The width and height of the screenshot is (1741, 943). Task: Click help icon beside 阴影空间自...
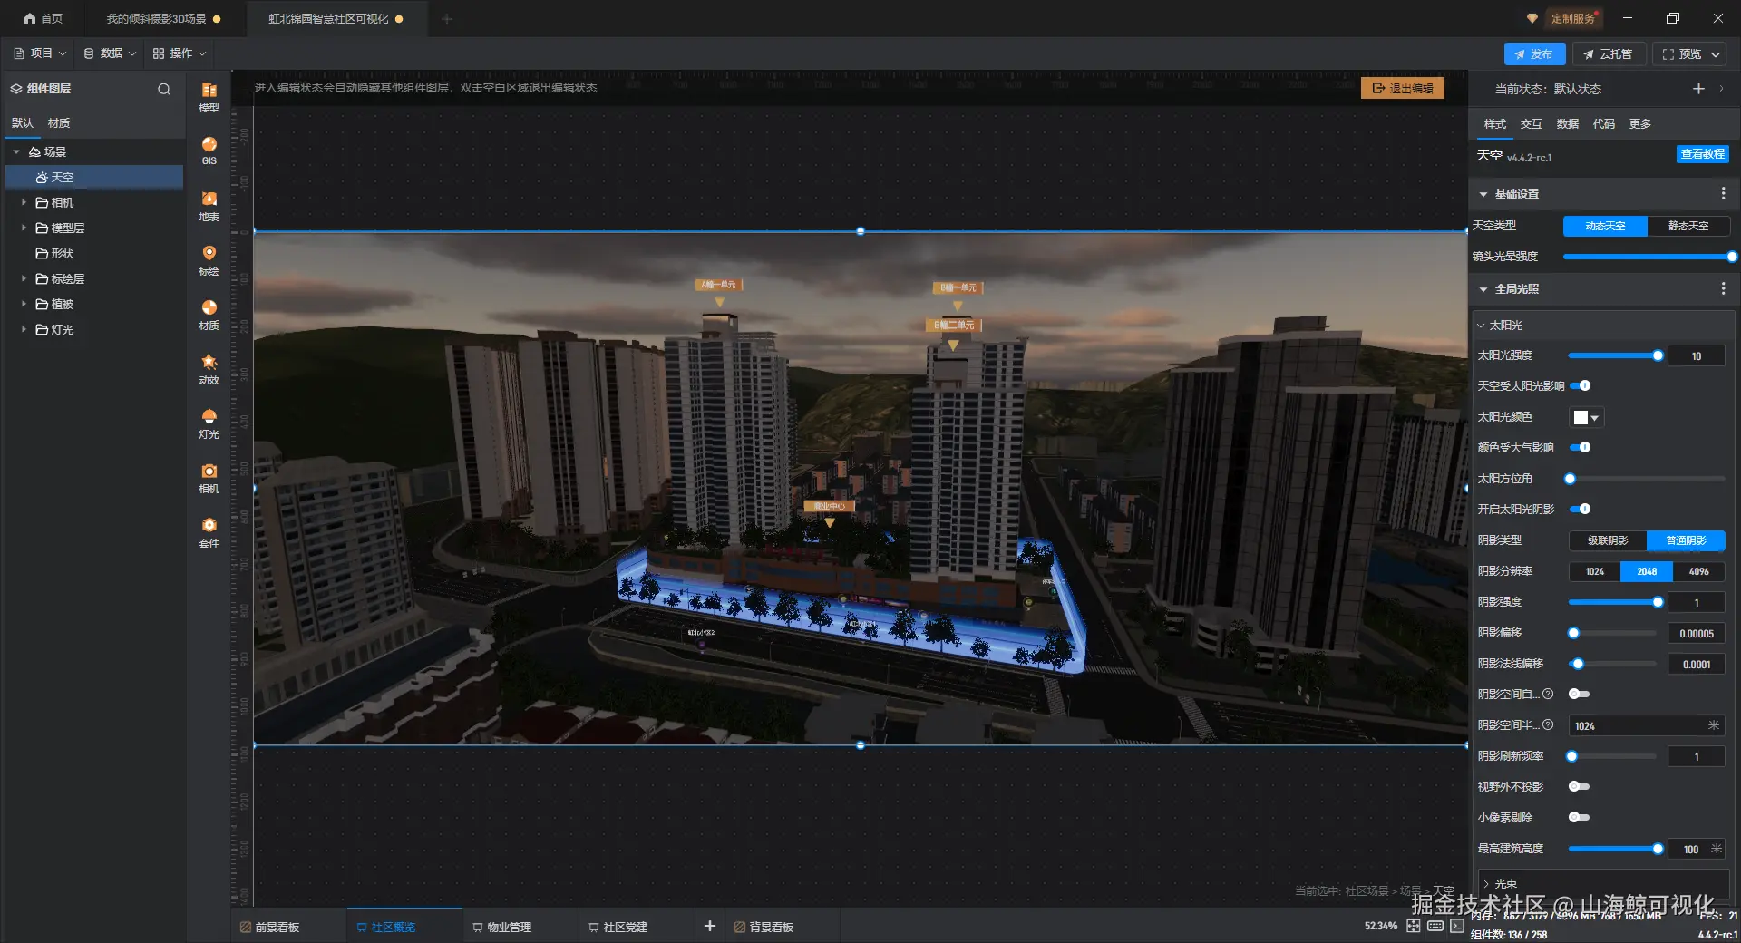point(1548,694)
